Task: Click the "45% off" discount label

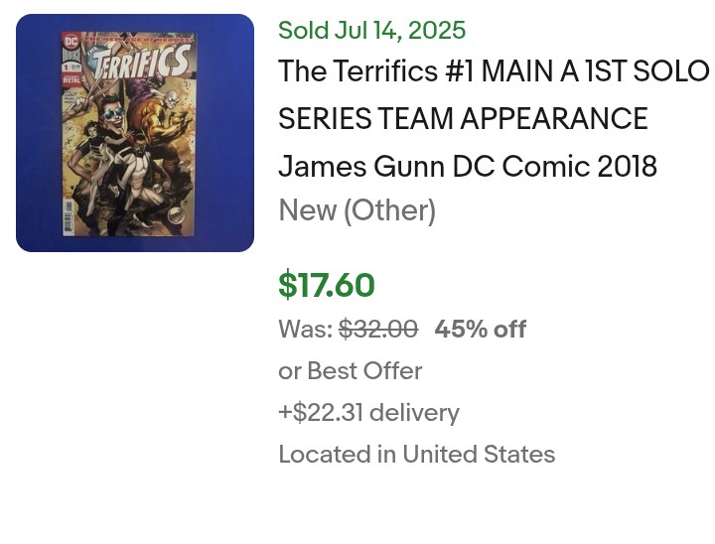Action: pyautogui.click(x=481, y=329)
